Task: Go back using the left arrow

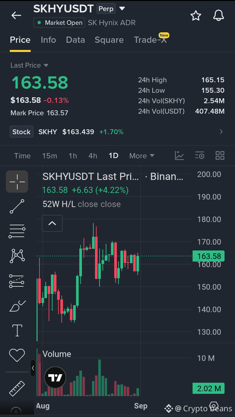Action: (x=16, y=15)
